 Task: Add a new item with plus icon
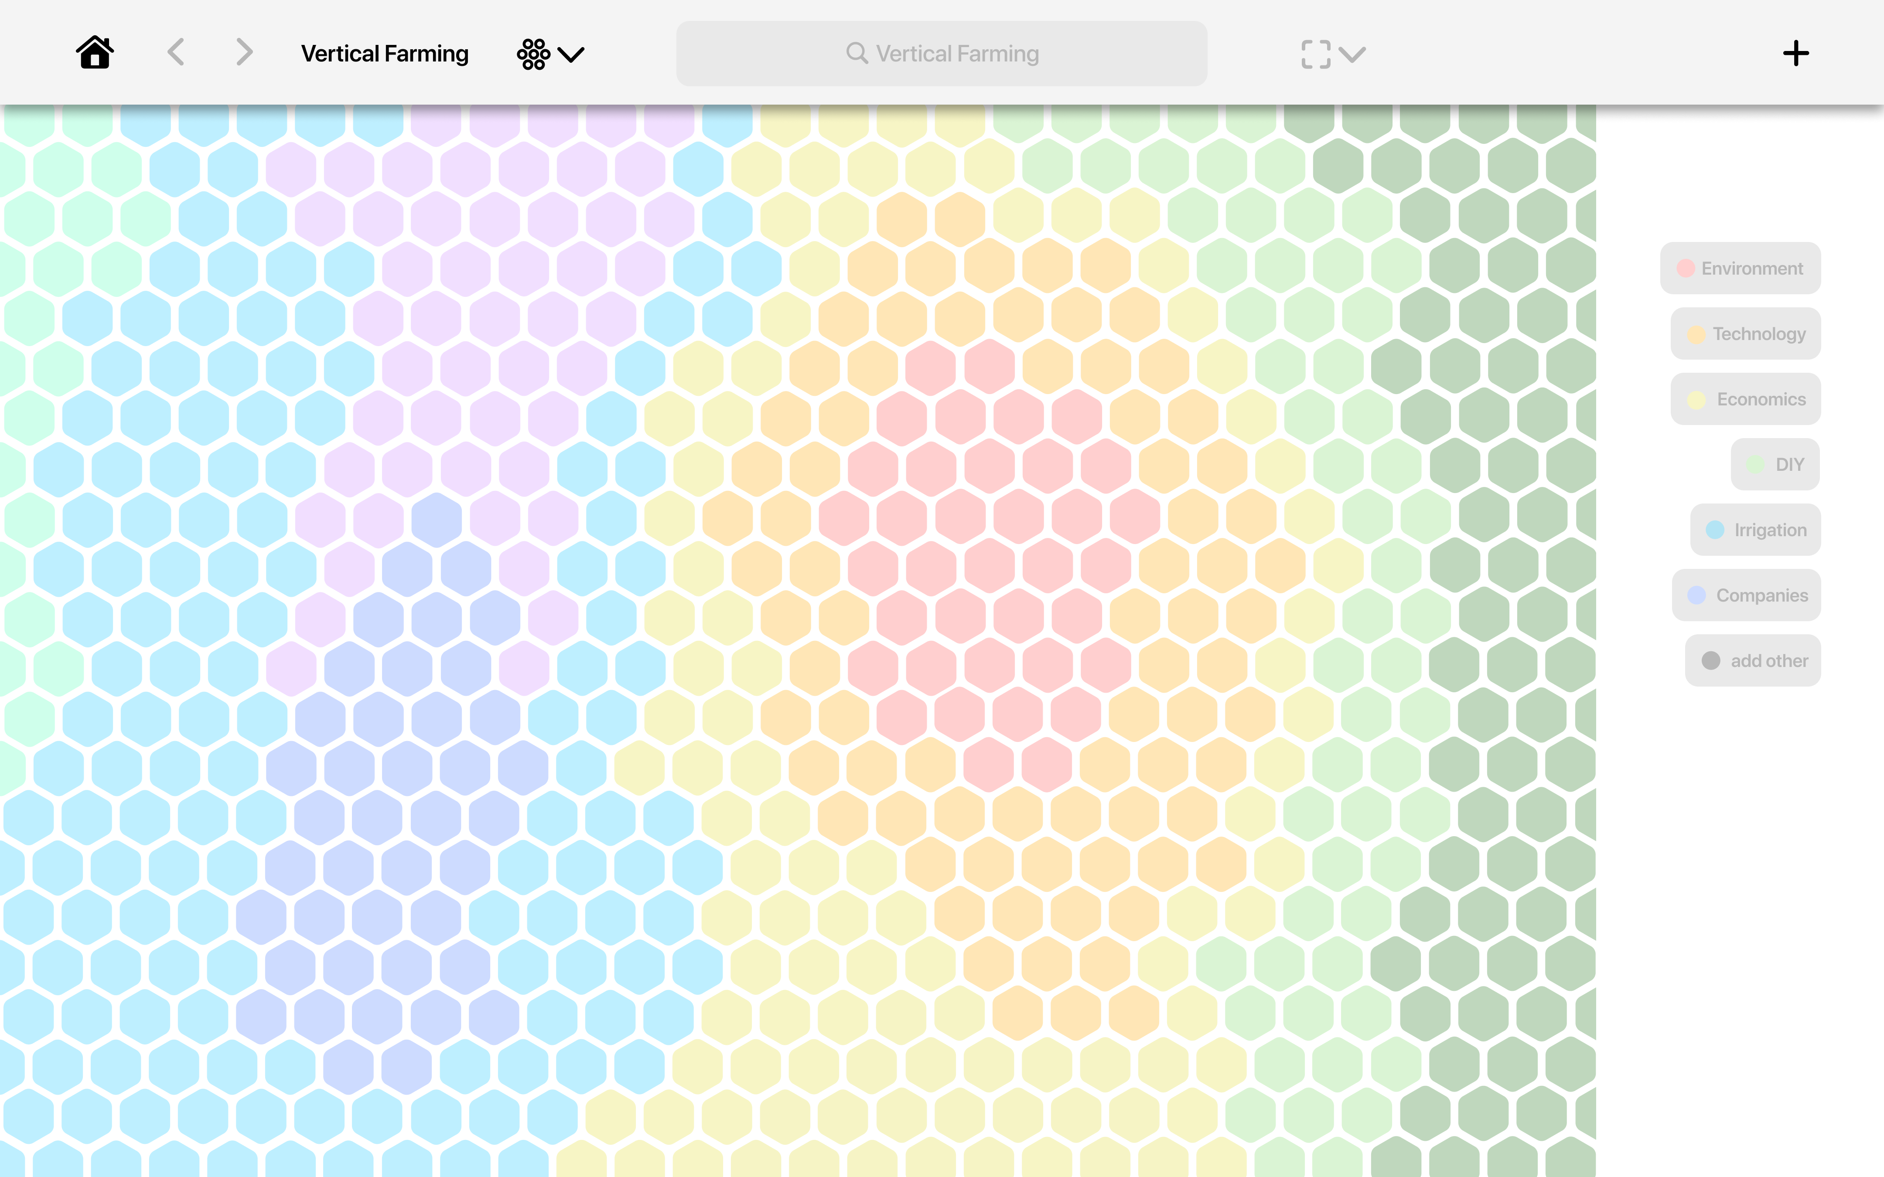coord(1796,54)
